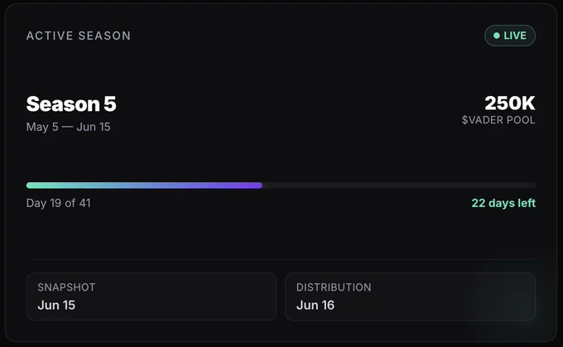The image size is (563, 347).
Task: Click the LIVE status badge
Action: pyautogui.click(x=510, y=36)
